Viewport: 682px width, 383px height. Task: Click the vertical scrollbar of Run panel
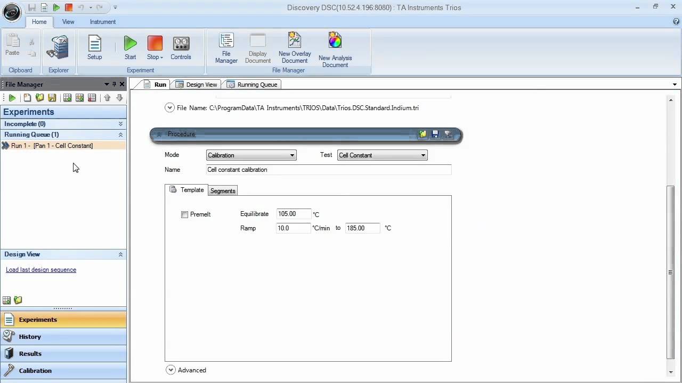[670, 272]
